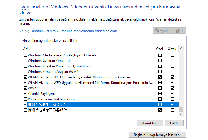The image size is (208, 140).
Task: Open the iletişim kurmasına izin vermenin riskleri link
Action: tap(68, 31)
